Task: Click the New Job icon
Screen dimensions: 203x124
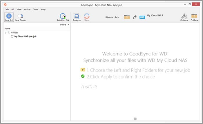Action: click(9, 17)
